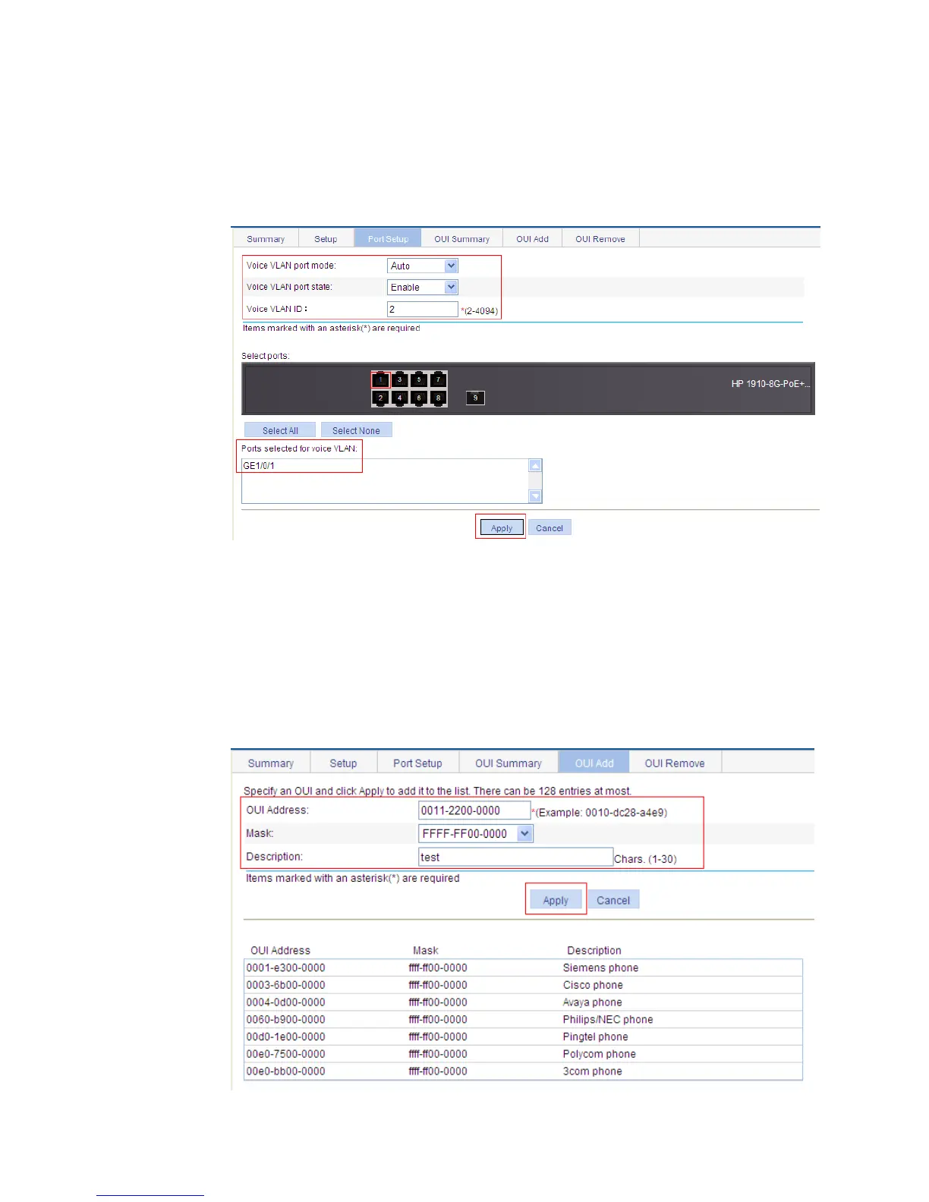
Task: Select port 7 on the switch panel
Action: (438, 379)
